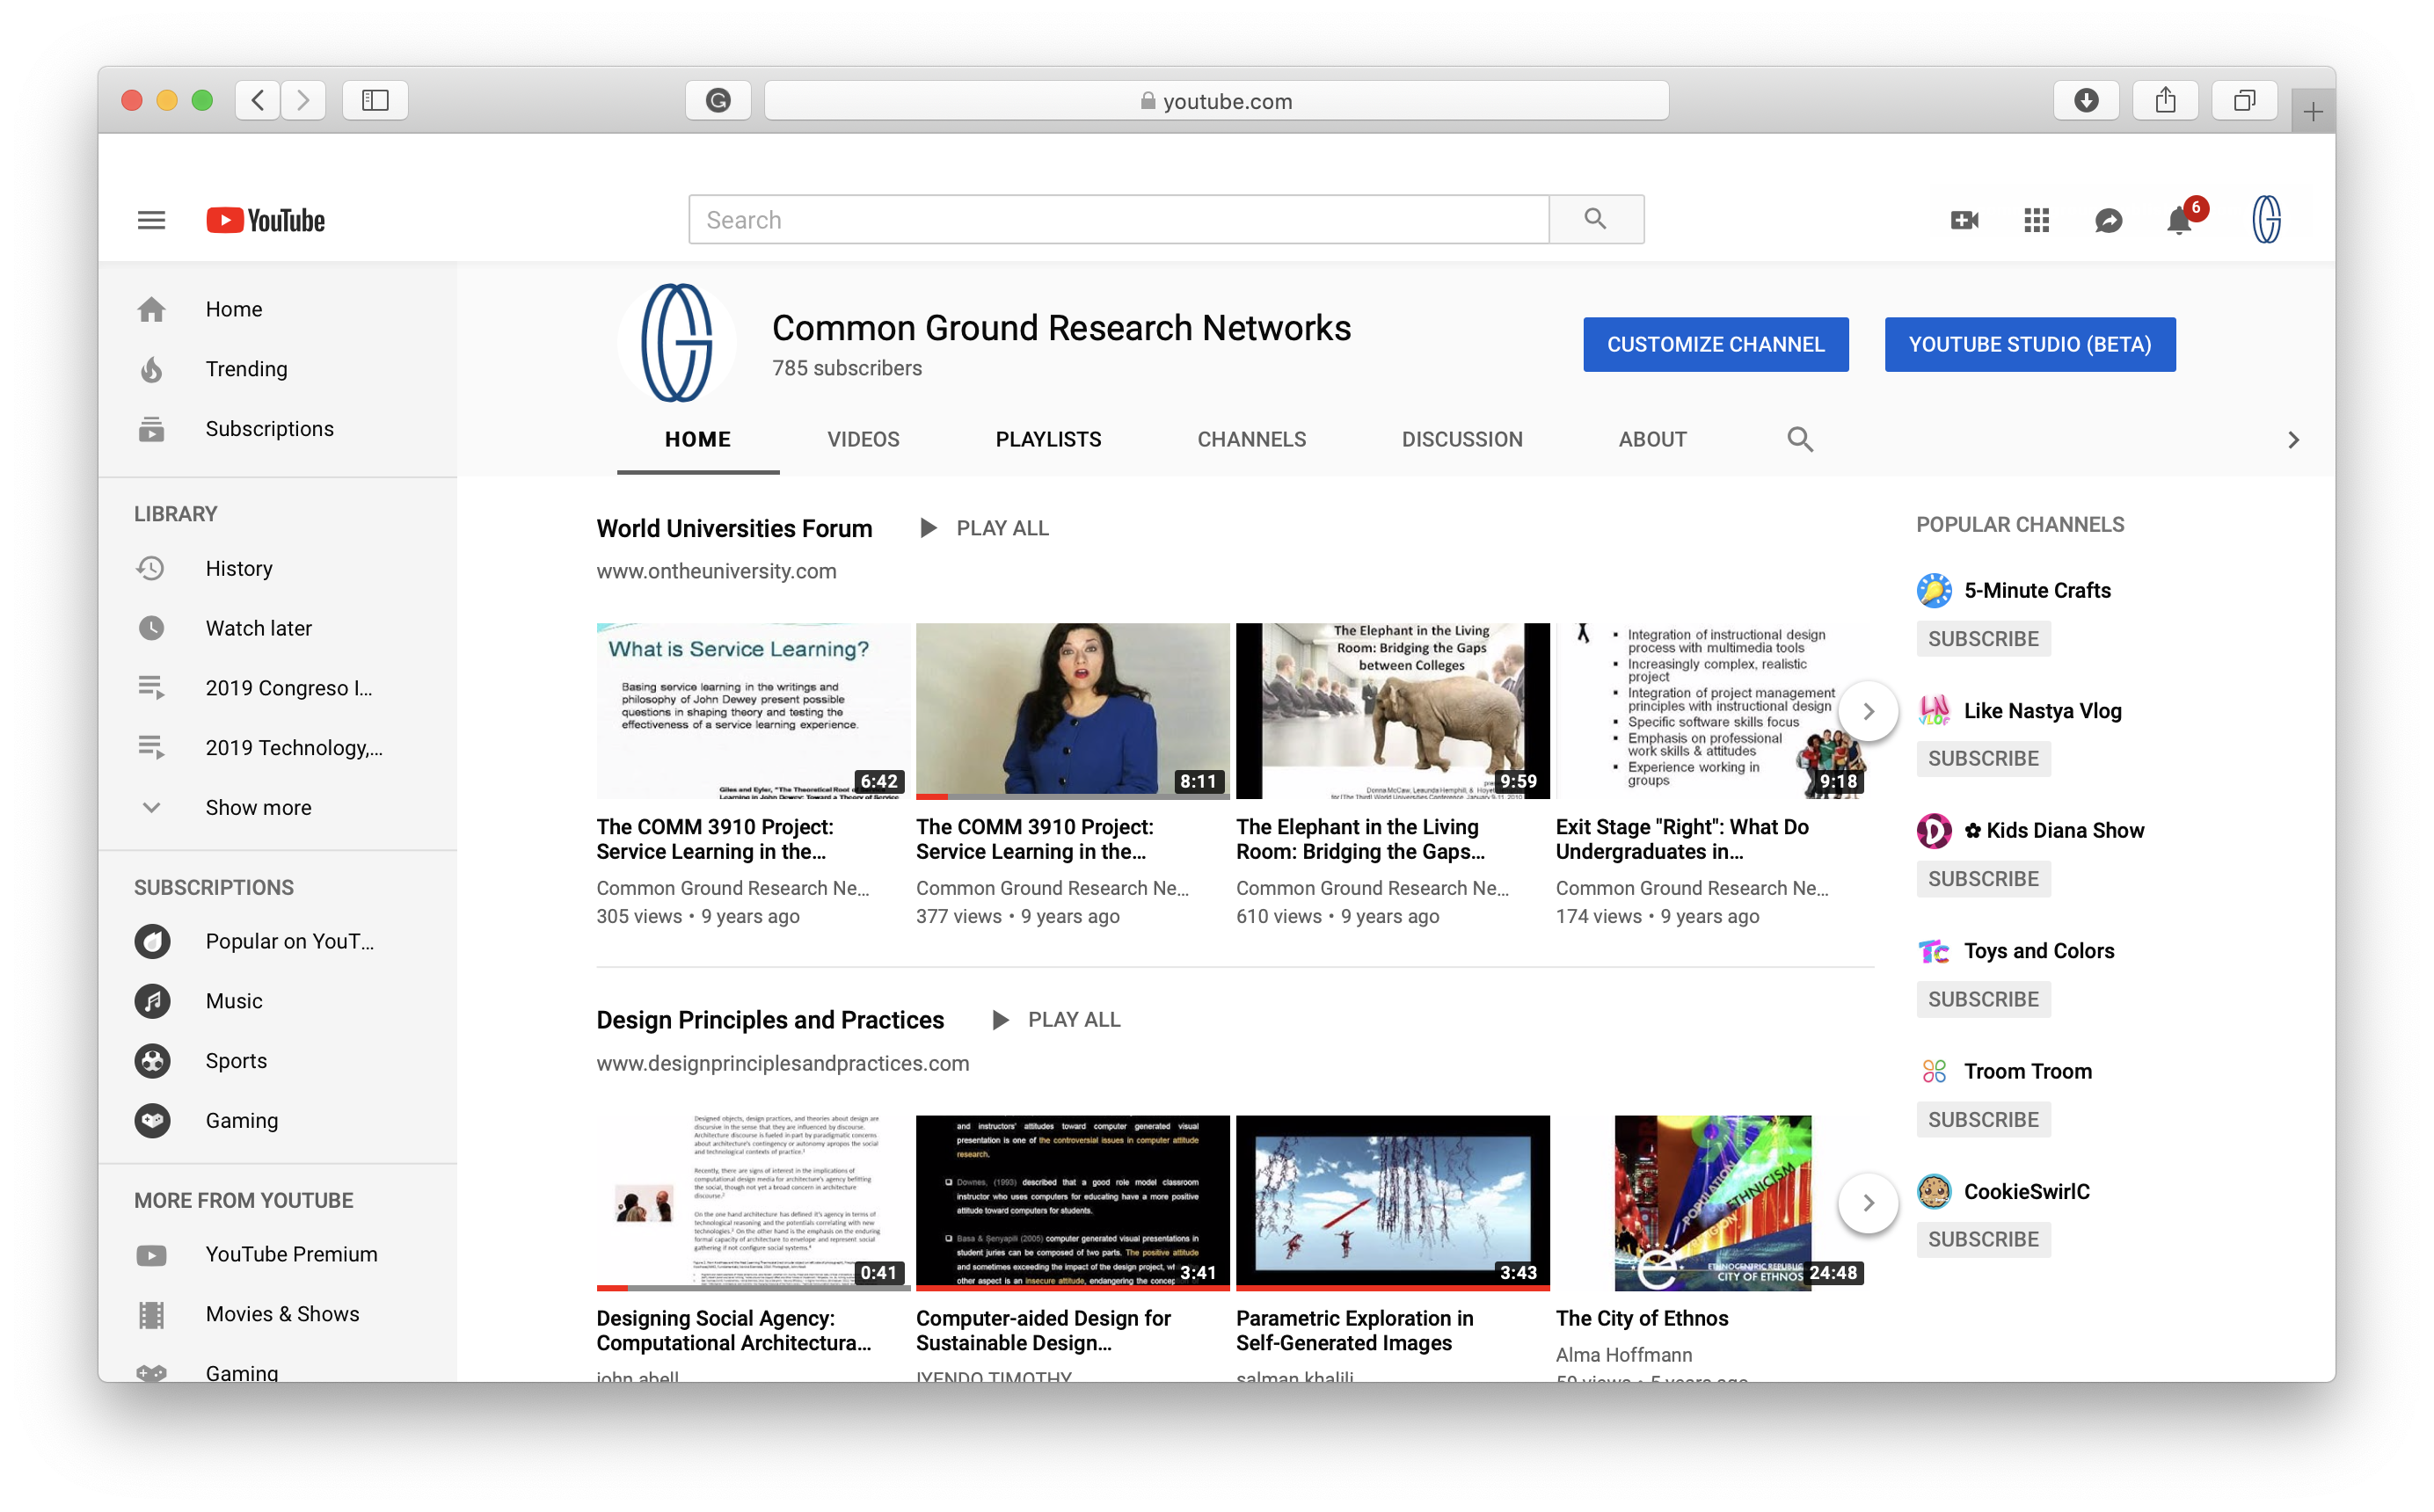Switch to the PLAYLISTS tab
2434x1512 pixels.
1048,439
